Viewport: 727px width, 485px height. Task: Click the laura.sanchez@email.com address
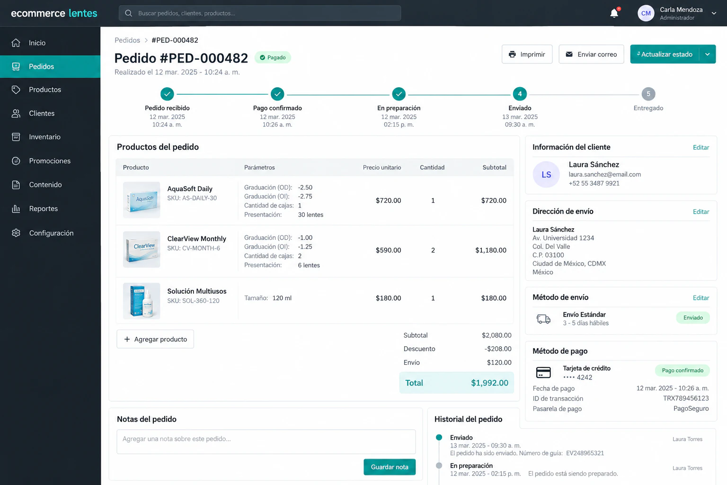pos(605,174)
